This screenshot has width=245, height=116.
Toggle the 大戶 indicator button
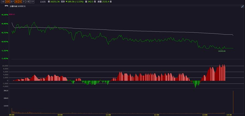tap(7, 2)
